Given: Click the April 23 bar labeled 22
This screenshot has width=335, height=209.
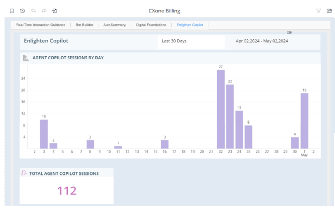Looking at the screenshot, I should 230,116.
